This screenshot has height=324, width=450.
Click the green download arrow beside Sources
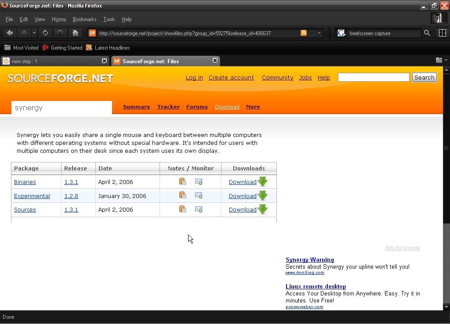pos(262,209)
